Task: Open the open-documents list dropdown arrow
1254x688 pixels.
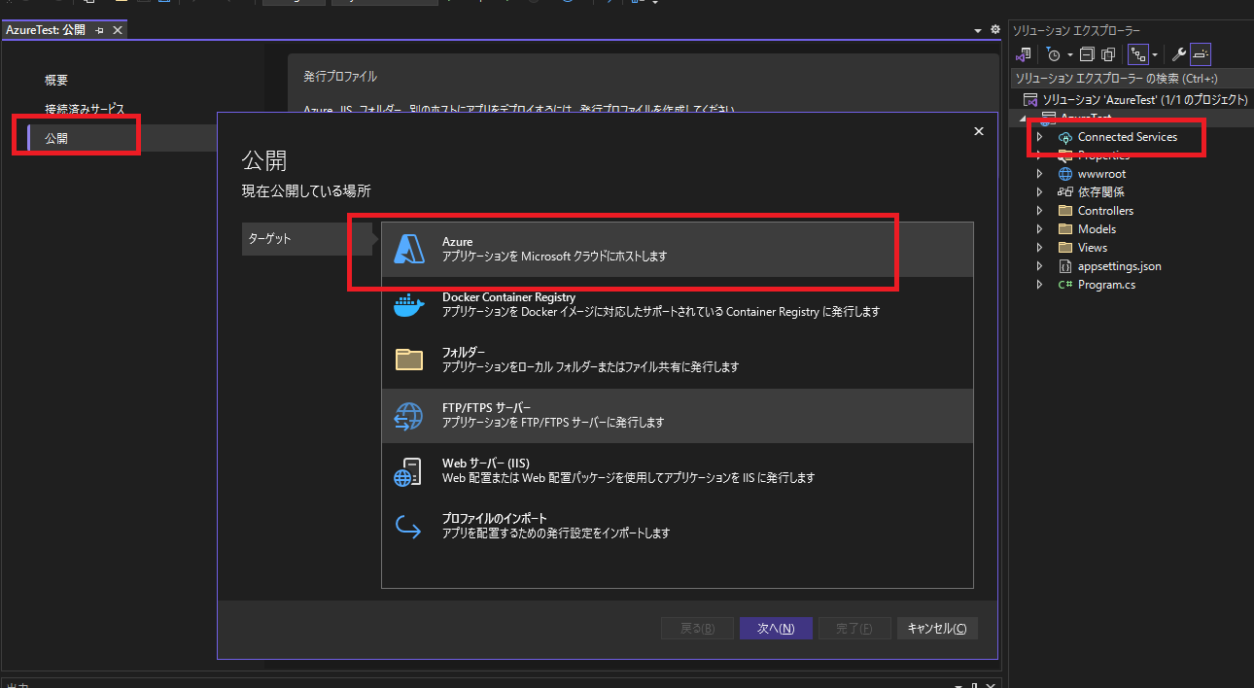Action: point(978,30)
